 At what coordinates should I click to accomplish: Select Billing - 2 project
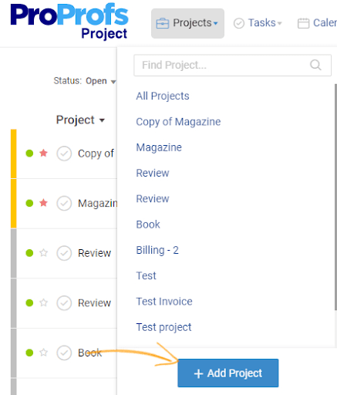coord(157,250)
